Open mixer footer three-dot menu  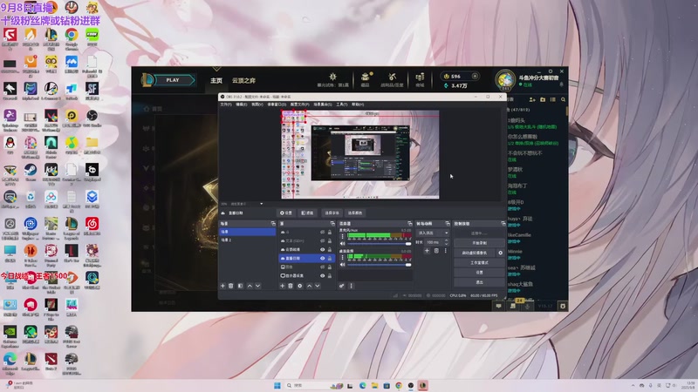[352, 286]
